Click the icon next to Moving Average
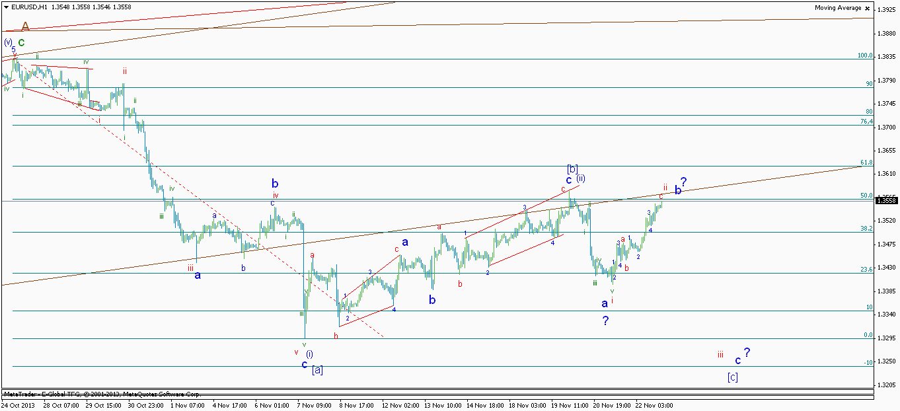The height and width of the screenshot is (411, 900). click(868, 8)
